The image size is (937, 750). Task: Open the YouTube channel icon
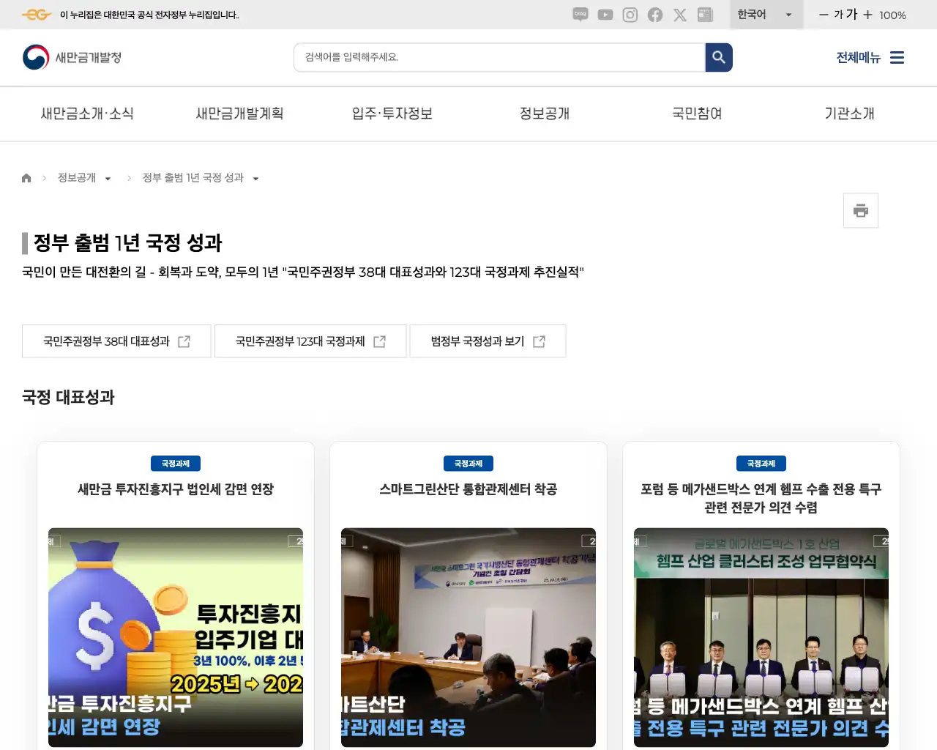(605, 15)
